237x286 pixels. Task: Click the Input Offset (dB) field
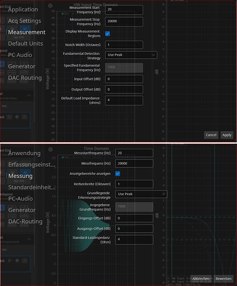click(x=124, y=79)
